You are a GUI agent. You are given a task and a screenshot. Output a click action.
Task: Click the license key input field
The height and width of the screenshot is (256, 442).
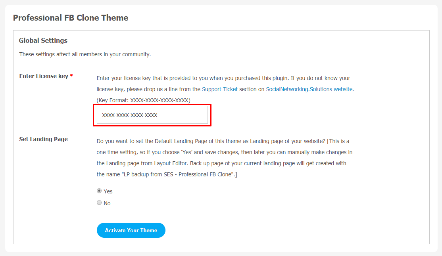pyautogui.click(x=152, y=115)
